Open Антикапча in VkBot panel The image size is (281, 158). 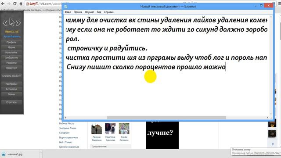coord(11,89)
